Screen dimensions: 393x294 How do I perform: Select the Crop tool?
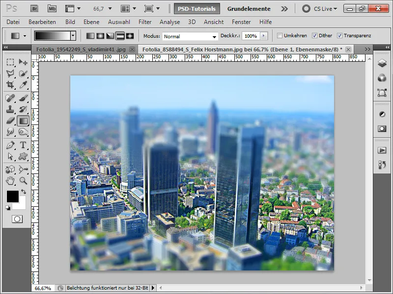point(10,85)
